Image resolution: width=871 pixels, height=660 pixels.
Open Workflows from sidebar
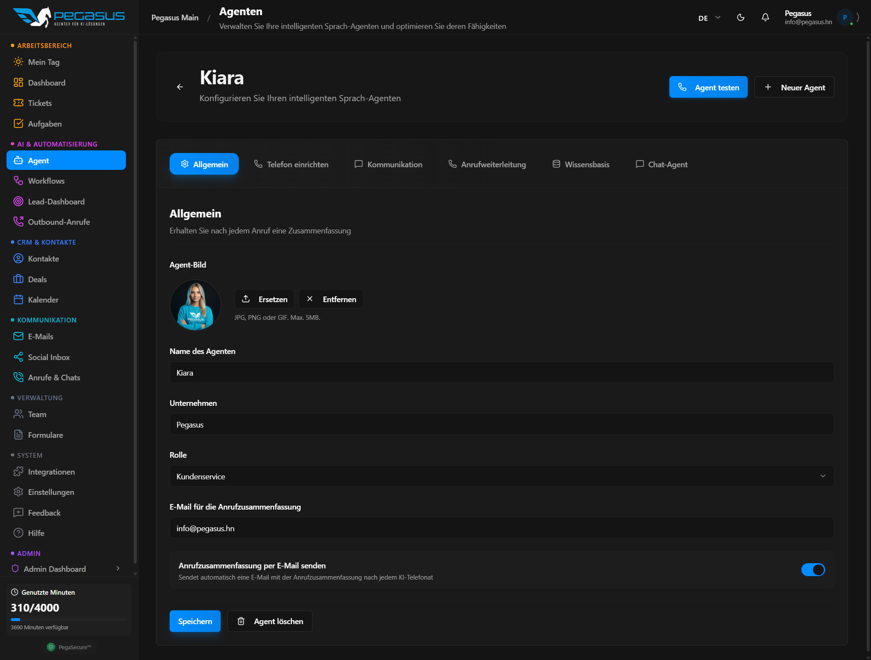(46, 181)
